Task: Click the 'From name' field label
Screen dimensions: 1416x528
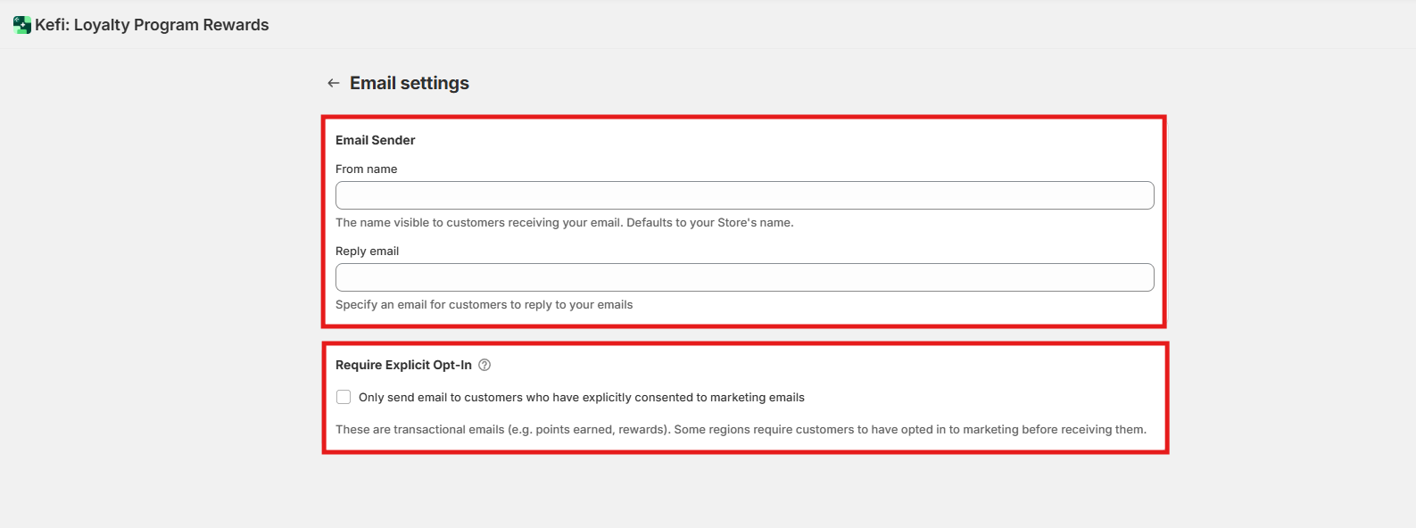Action: [367, 169]
